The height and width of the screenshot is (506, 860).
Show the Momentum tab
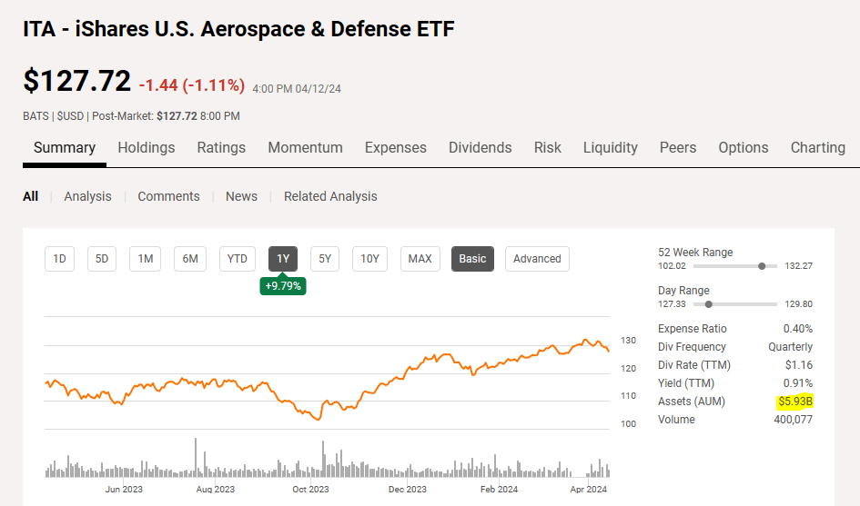[x=305, y=147]
